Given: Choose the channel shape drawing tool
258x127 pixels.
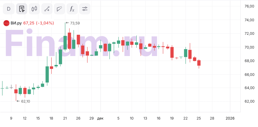Looking at the screenshot, I should point(59,9).
